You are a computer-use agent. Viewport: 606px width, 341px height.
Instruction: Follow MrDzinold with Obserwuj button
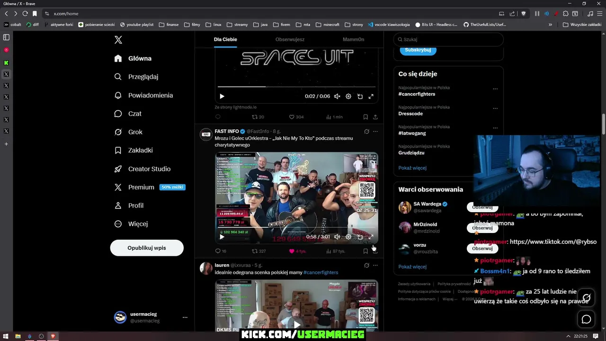[482, 228]
